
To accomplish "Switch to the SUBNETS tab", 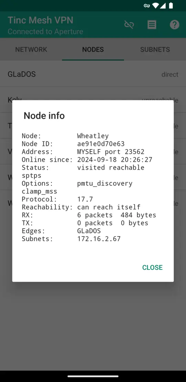I will coord(155,50).
